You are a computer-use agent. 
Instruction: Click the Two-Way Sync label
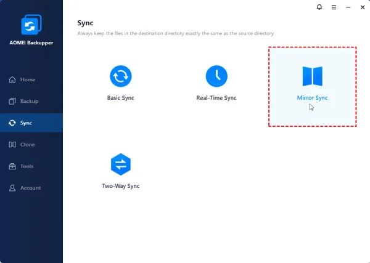[121, 186]
